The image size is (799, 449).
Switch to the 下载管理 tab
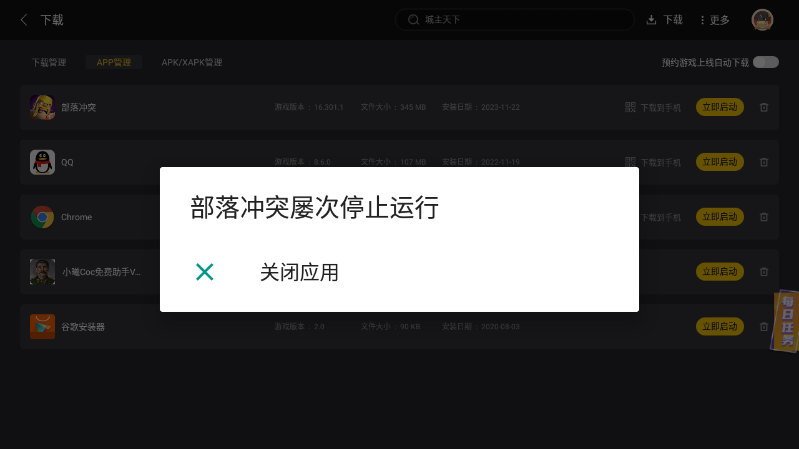tap(49, 62)
